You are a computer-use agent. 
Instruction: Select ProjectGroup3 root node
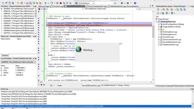point(163,19)
